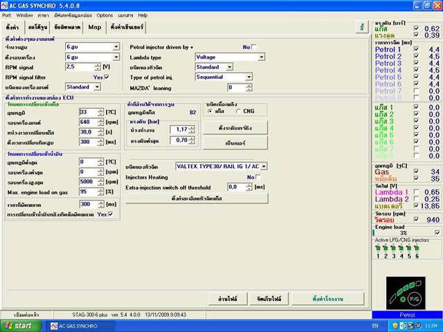443x332 pixels.
Task: Click active LPG/CNG injector icon 3
Action: [x=393, y=247]
